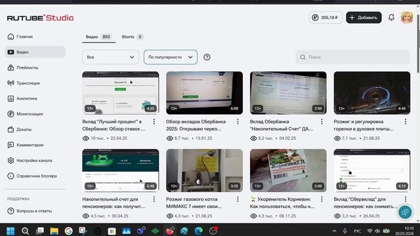Open the 205,18 ₽ balance button
The height and width of the screenshot is (236, 420).
(x=325, y=18)
